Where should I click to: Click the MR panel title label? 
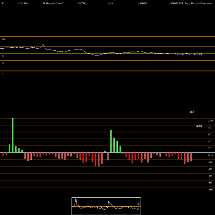[x=192, y=112]
